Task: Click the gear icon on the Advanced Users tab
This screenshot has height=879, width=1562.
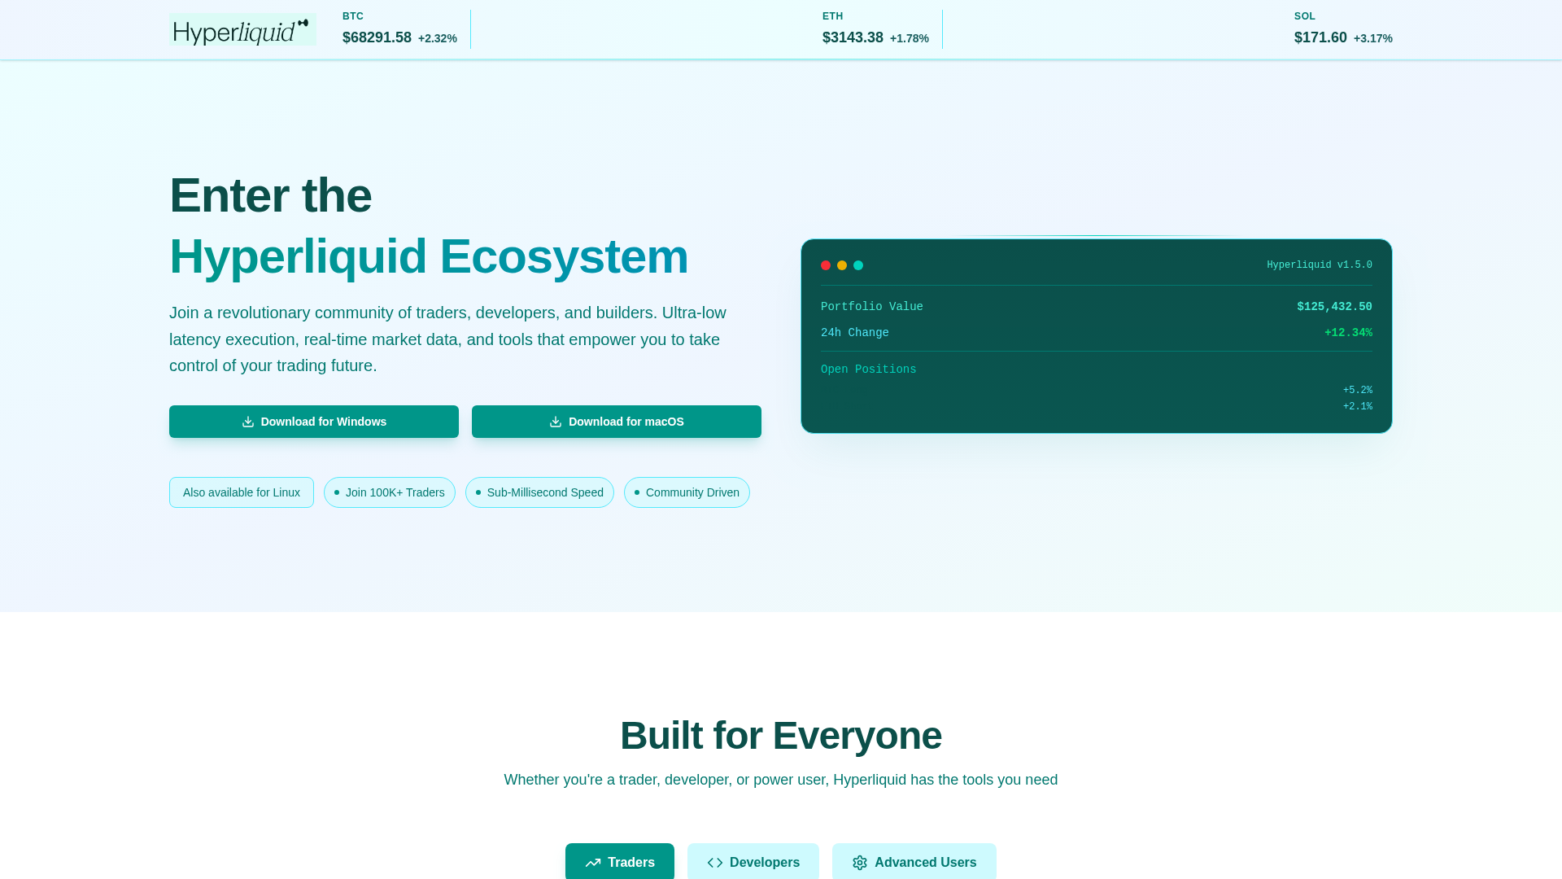Action: pos(860,863)
